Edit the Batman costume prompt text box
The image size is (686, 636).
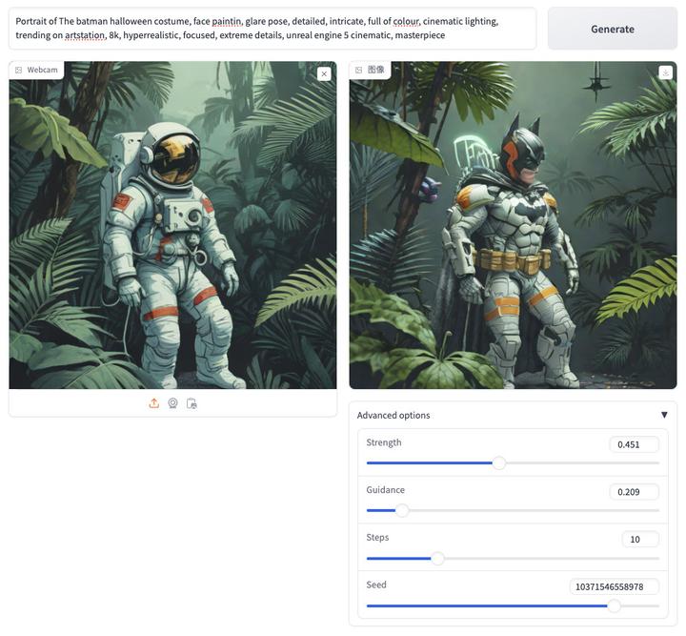[x=272, y=28]
